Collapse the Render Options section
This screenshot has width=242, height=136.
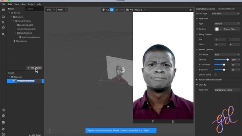click(x=197, y=49)
